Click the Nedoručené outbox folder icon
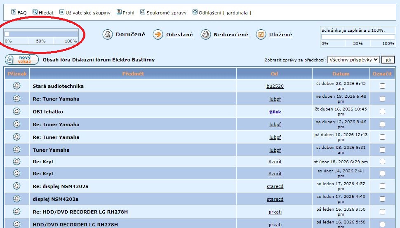The width and height of the screenshot is (400, 228). point(205,35)
